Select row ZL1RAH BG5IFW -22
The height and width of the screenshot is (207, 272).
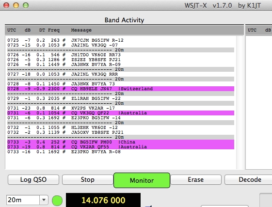click(121, 98)
